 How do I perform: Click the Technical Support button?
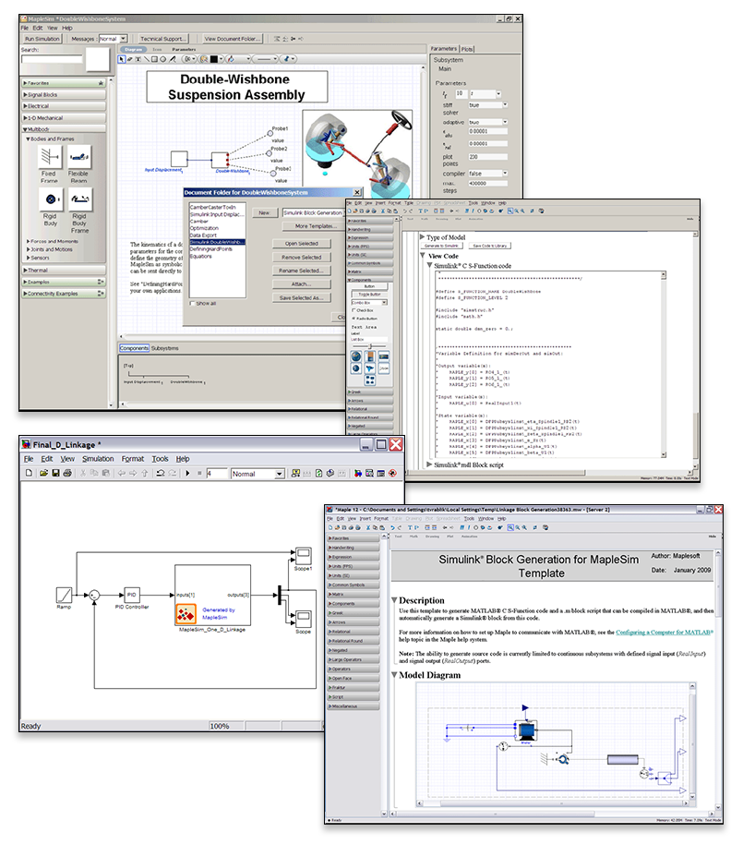162,39
